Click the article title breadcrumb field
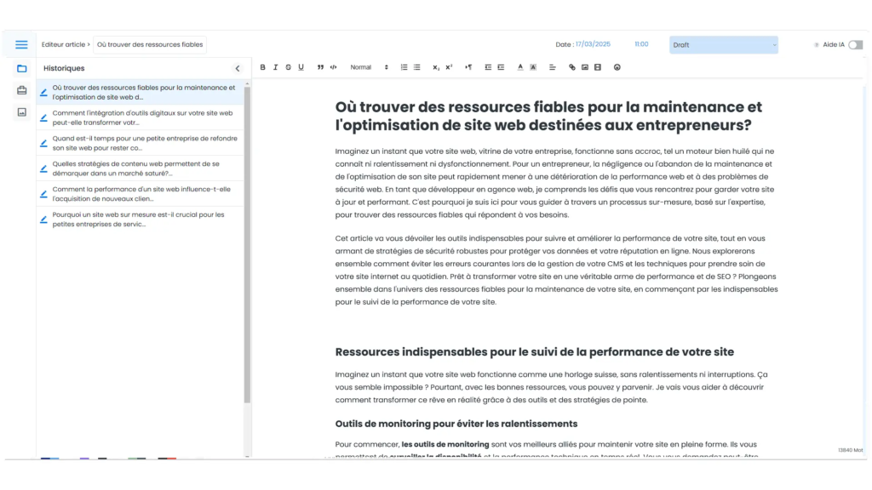 pyautogui.click(x=150, y=44)
